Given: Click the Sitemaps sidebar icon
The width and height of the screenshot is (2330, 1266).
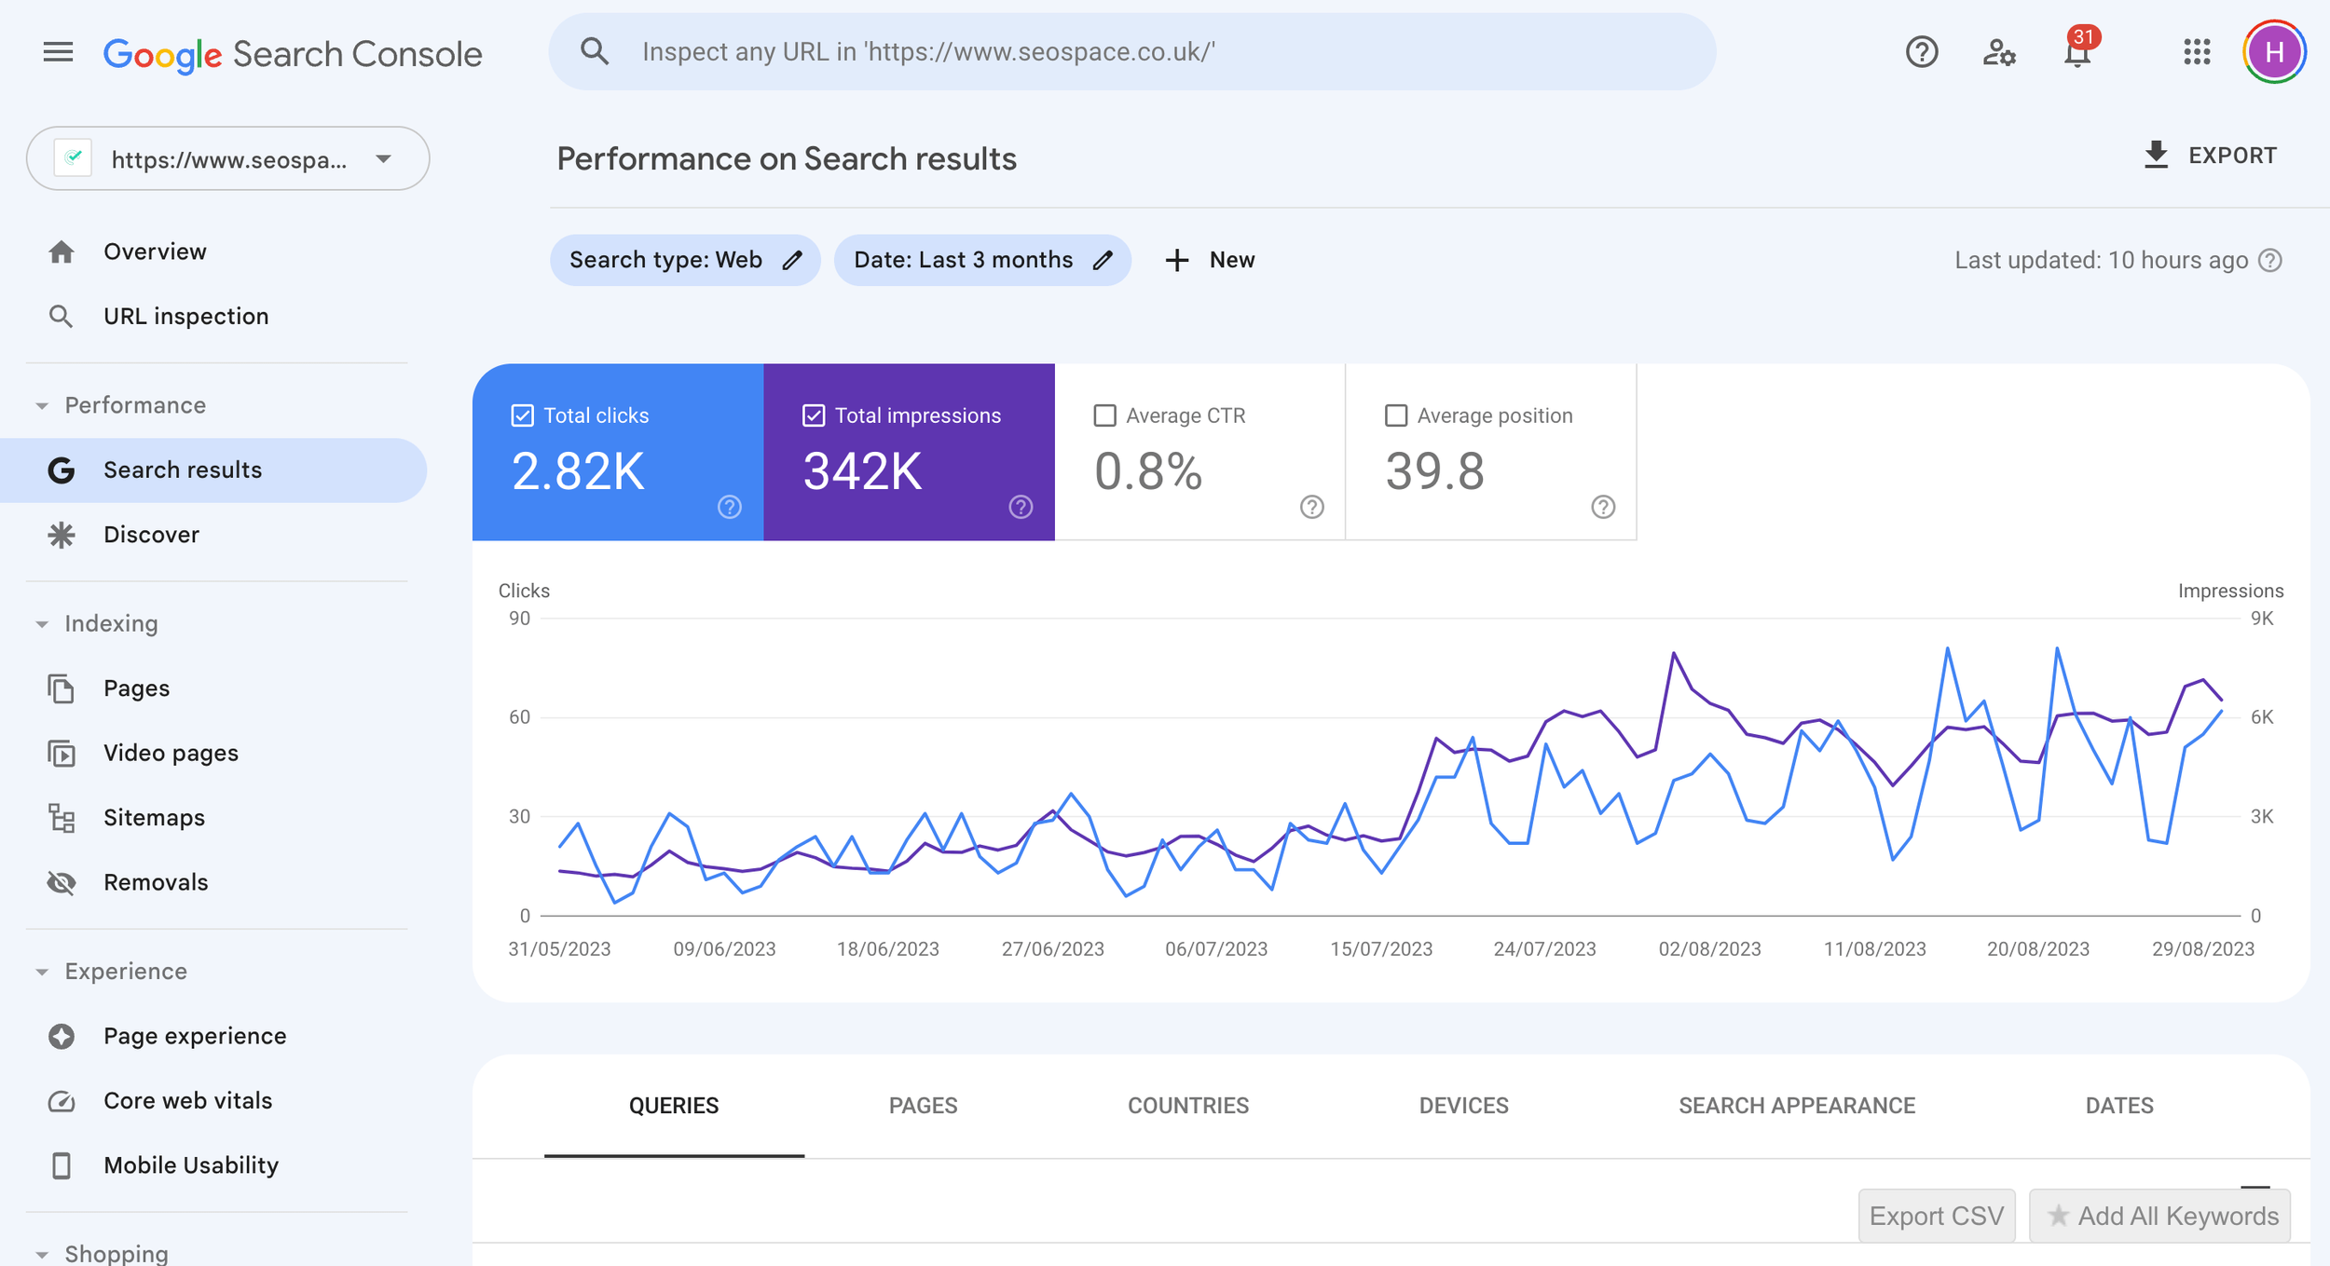Looking at the screenshot, I should (60, 817).
